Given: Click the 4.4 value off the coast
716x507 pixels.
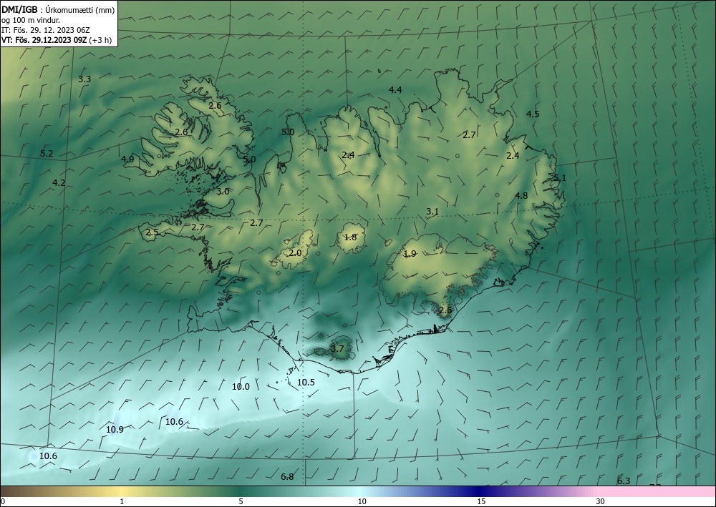Looking at the screenshot, I should pyautogui.click(x=395, y=90).
